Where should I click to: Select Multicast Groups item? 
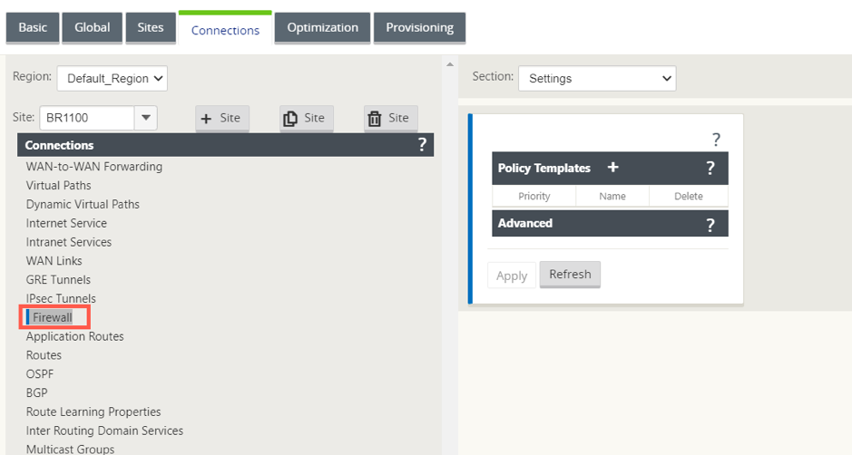[70, 449]
